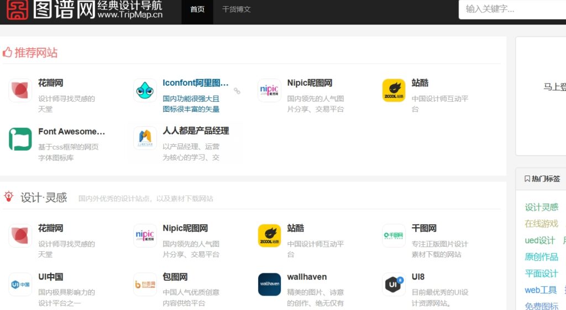The width and height of the screenshot is (566, 310).
Task: Click the 站酷 yellow icon under 推荐网站
Action: click(x=394, y=90)
